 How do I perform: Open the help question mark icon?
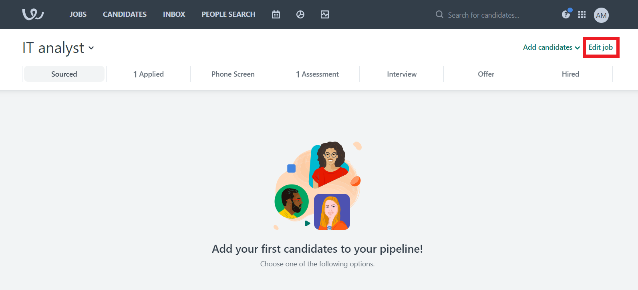(566, 14)
